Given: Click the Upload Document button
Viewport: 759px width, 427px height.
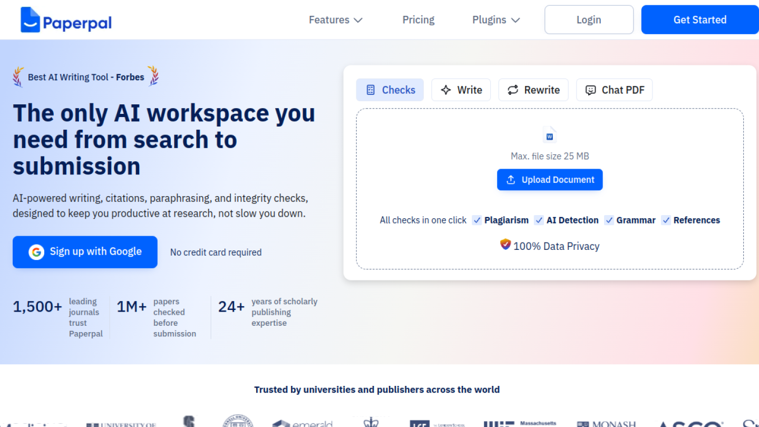Looking at the screenshot, I should pos(550,180).
